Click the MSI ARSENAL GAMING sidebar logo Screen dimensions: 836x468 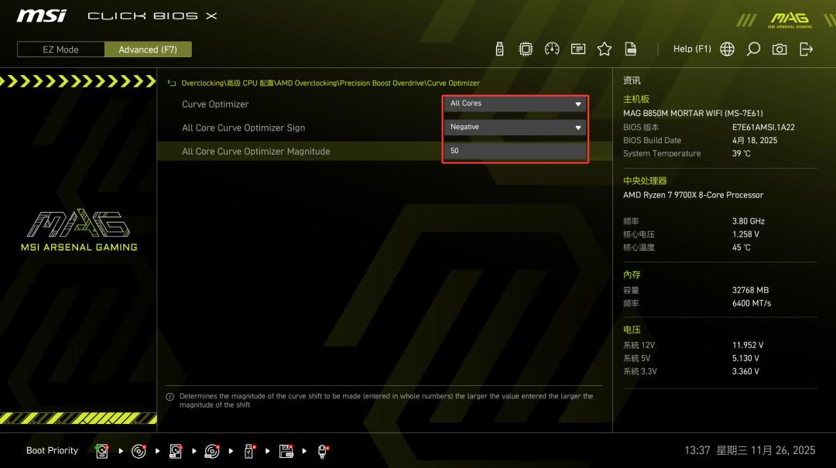coord(79,231)
